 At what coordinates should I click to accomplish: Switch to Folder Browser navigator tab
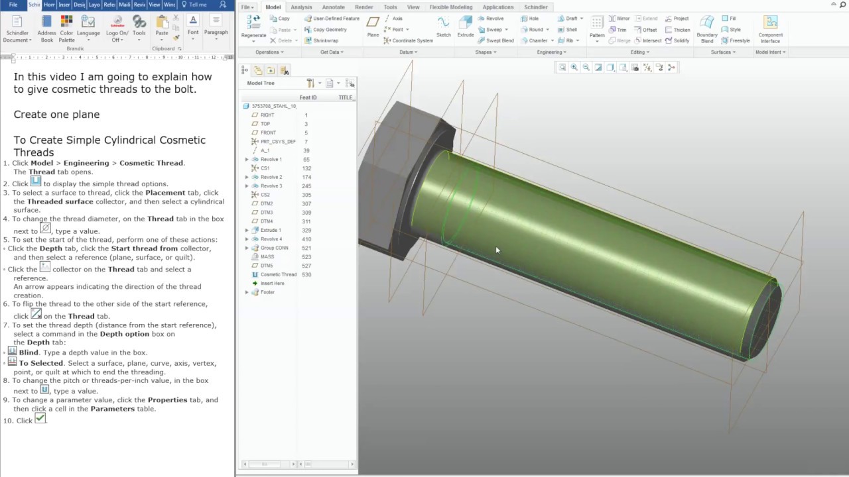(x=258, y=70)
